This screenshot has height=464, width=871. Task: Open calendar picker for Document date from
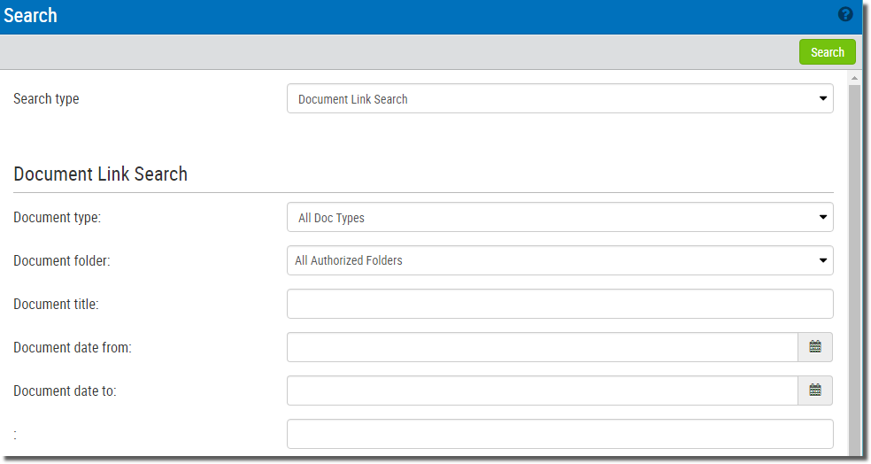click(815, 347)
